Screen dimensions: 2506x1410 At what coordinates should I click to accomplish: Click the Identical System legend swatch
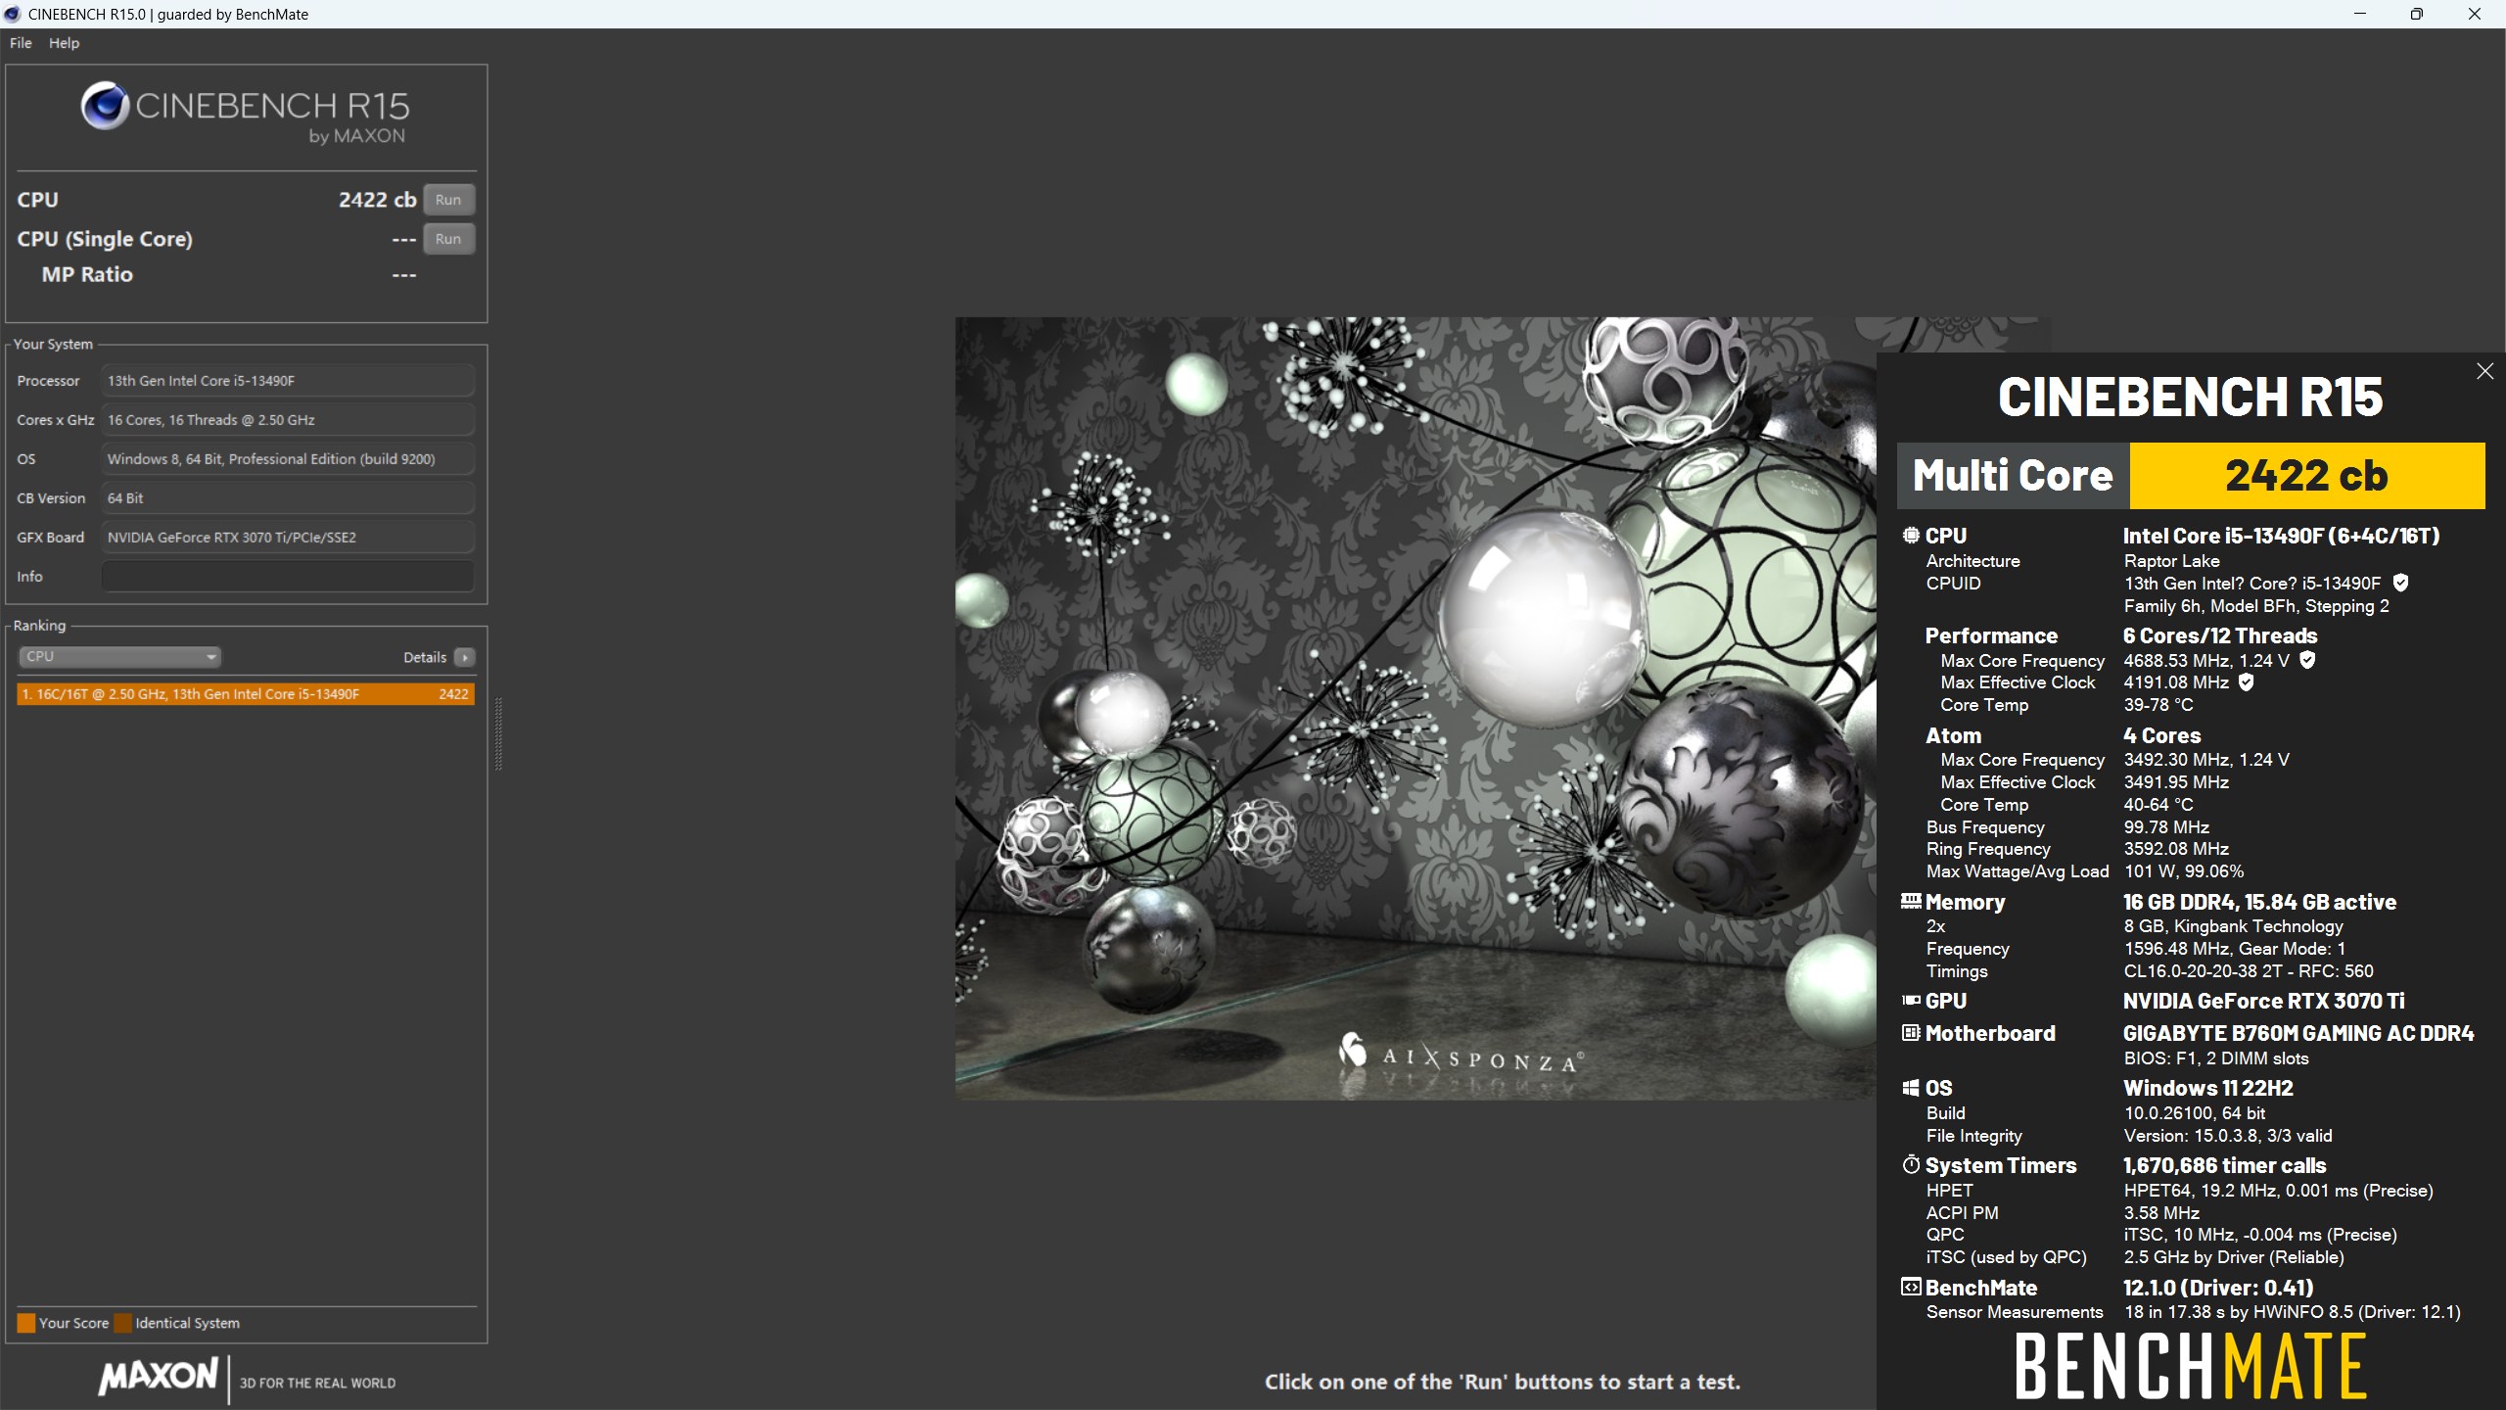[x=122, y=1323]
